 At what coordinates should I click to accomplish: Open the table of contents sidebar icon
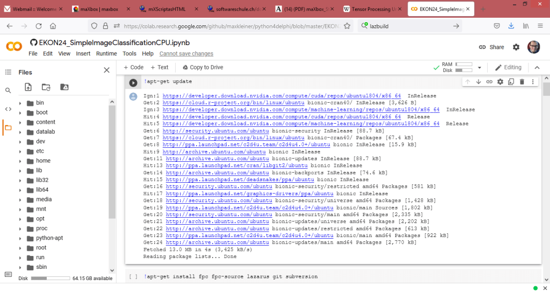[8, 72]
